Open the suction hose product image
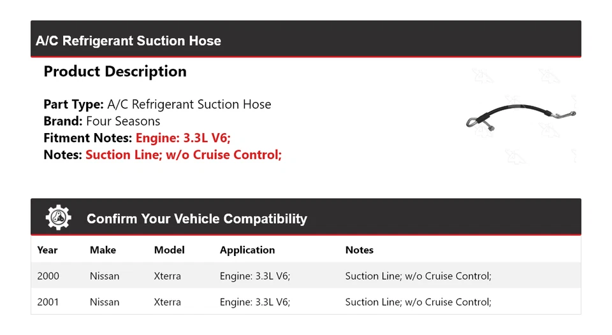The height and width of the screenshot is (335, 612). click(x=521, y=116)
